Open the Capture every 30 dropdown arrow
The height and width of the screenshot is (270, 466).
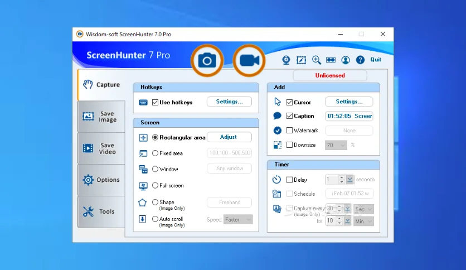[x=347, y=209]
